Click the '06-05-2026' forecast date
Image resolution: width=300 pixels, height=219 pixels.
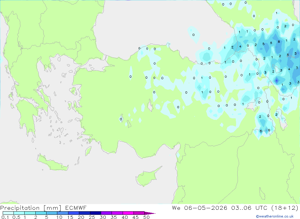(x=206, y=208)
